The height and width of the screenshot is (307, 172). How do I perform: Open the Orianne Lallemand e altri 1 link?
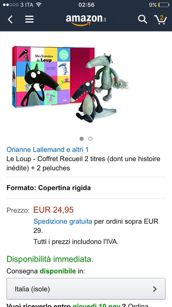48,150
